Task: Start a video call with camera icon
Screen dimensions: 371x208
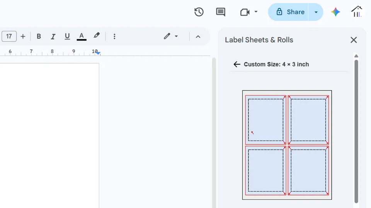Action: click(x=245, y=12)
